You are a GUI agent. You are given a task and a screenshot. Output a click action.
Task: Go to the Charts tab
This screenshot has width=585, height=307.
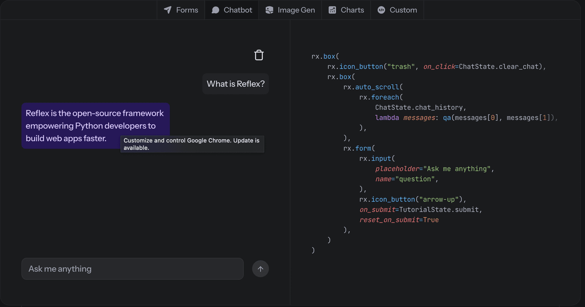coord(352,10)
